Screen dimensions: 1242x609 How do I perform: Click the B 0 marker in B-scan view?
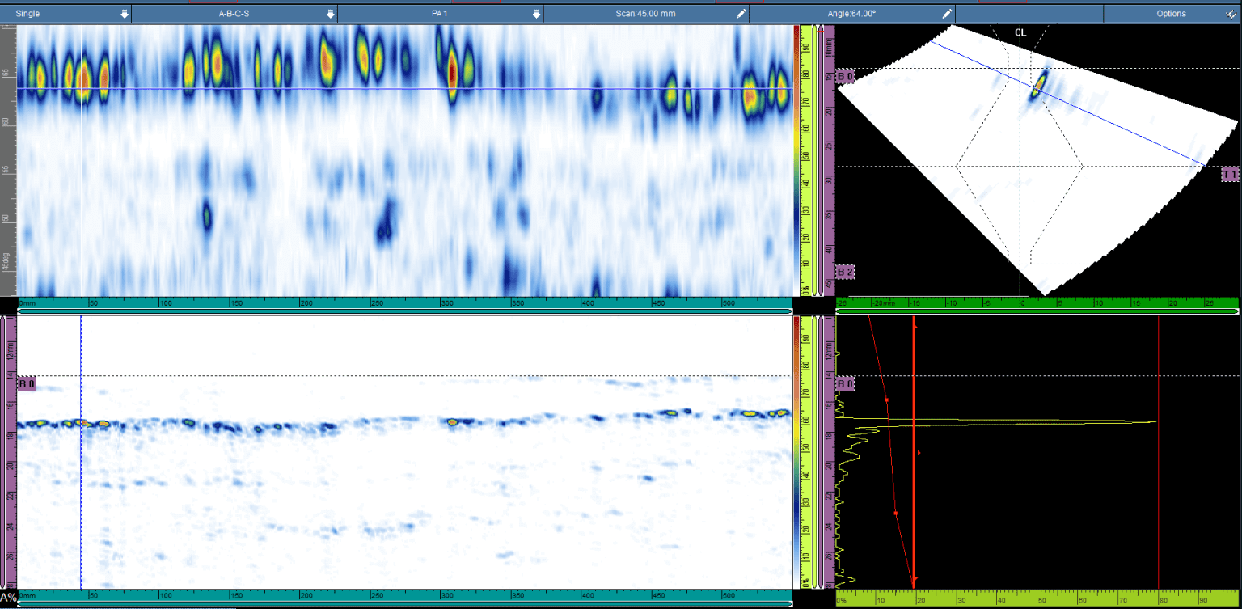click(x=27, y=383)
